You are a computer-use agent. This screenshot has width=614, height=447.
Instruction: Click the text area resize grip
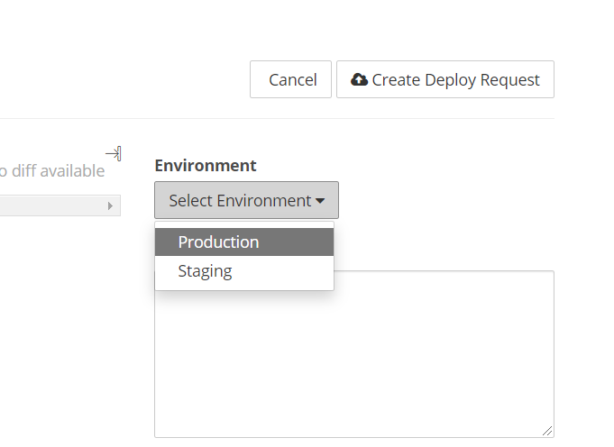click(x=547, y=431)
